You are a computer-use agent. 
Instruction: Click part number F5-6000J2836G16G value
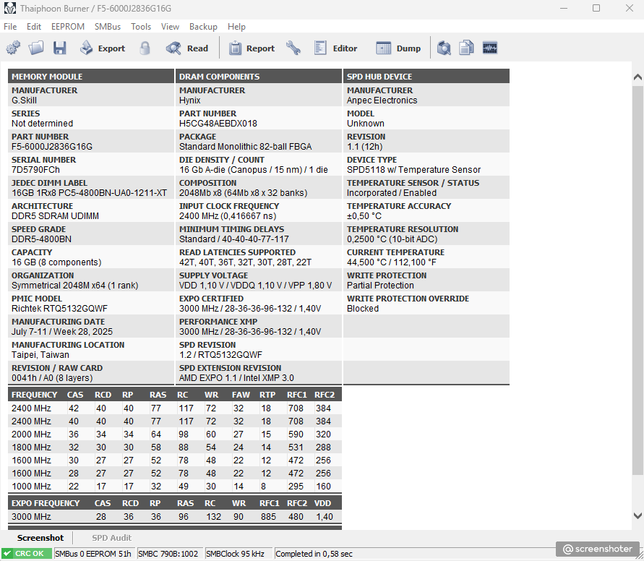52,147
